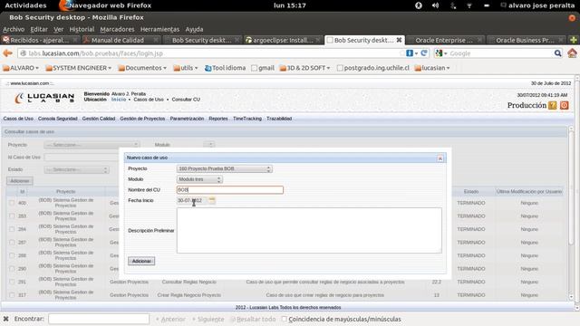Image resolution: width=580 pixels, height=326 pixels.
Task: Open the 3D & 2D SOFT bookmarks folder
Action: [x=304, y=68]
